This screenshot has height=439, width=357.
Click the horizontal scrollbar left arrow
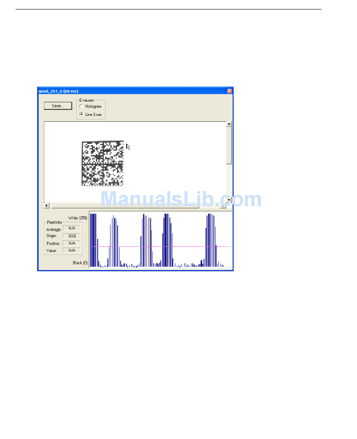47,205
